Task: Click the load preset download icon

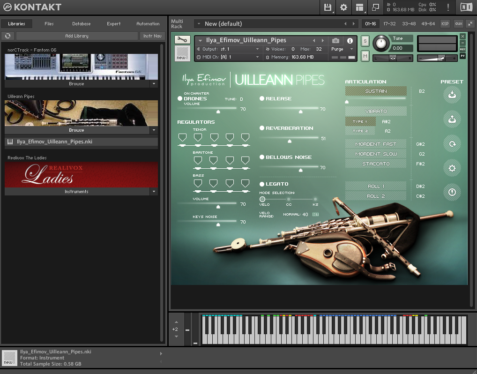Action: [452, 95]
